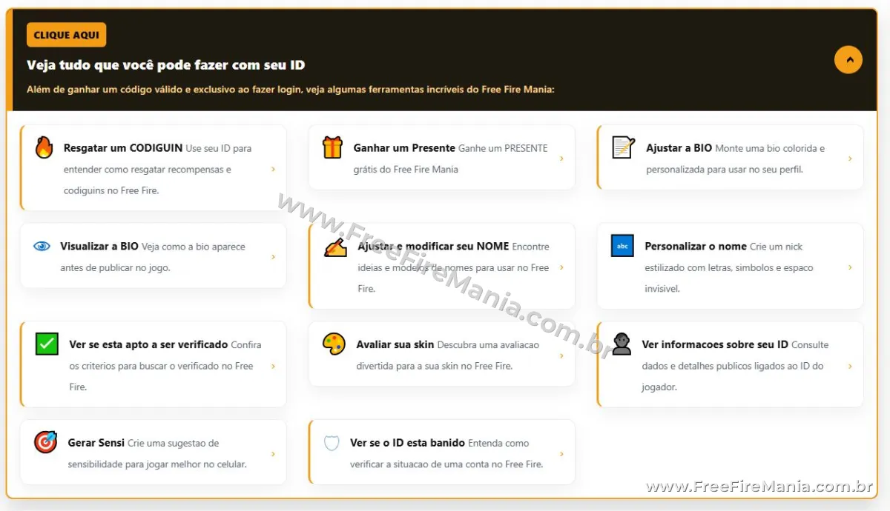Click the gift box icon for Ganhar um Presente

(x=333, y=147)
